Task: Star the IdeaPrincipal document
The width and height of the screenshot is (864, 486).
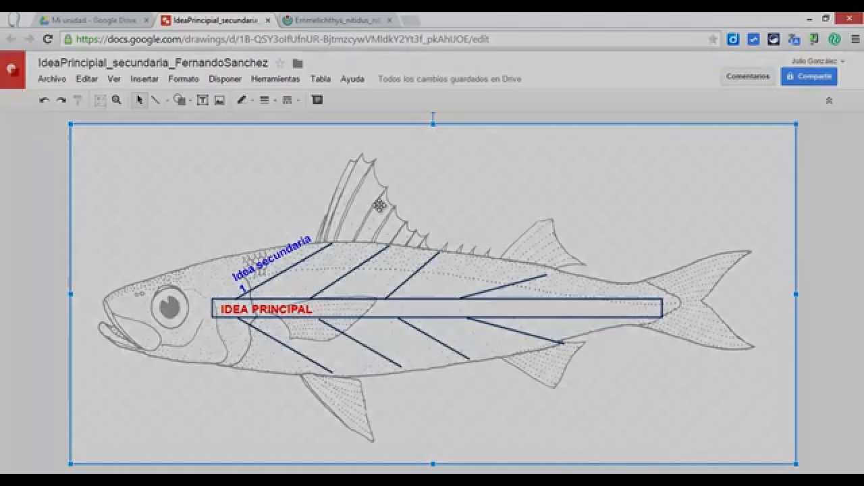Action: [280, 63]
